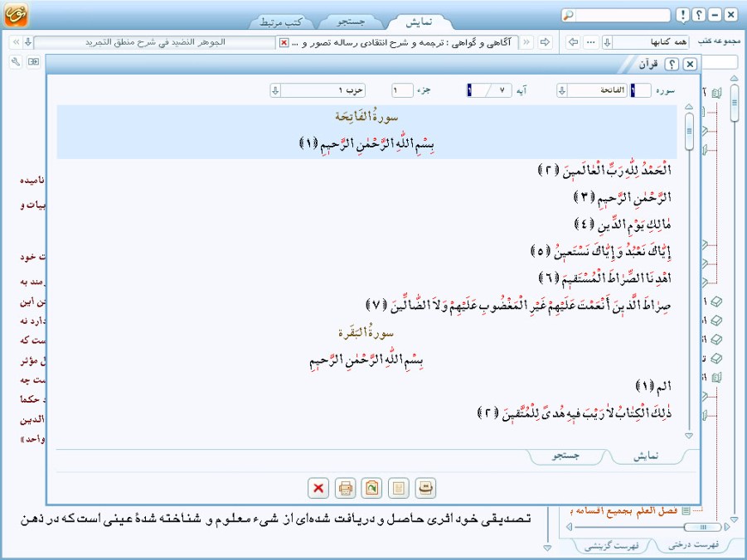This screenshot has height=560, width=747.
Task: Open tree item فصل العلم بجميع اقسامه
Action: tap(624, 511)
